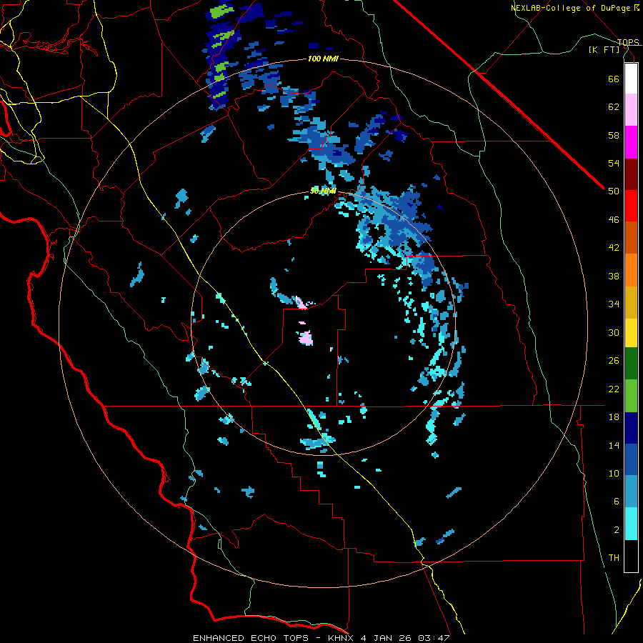Select the legend value 46
Viewport: 643px width, 643px height.
(x=614, y=220)
